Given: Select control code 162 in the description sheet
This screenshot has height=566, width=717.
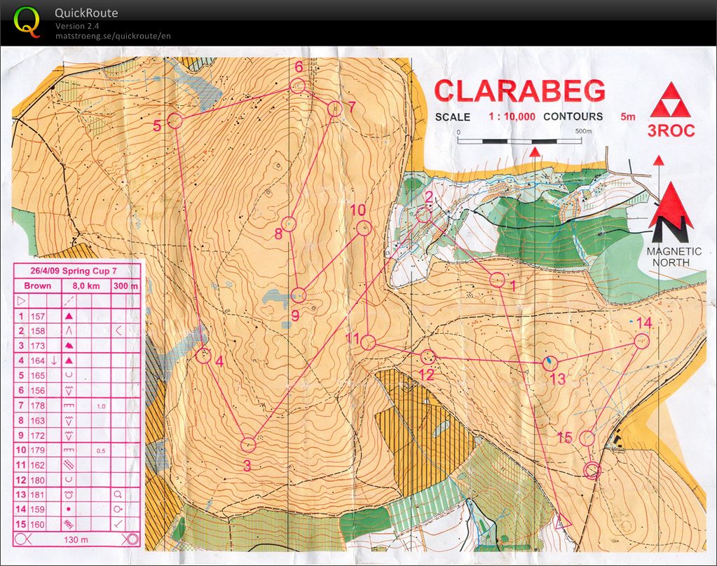Looking at the screenshot, I should (x=37, y=465).
